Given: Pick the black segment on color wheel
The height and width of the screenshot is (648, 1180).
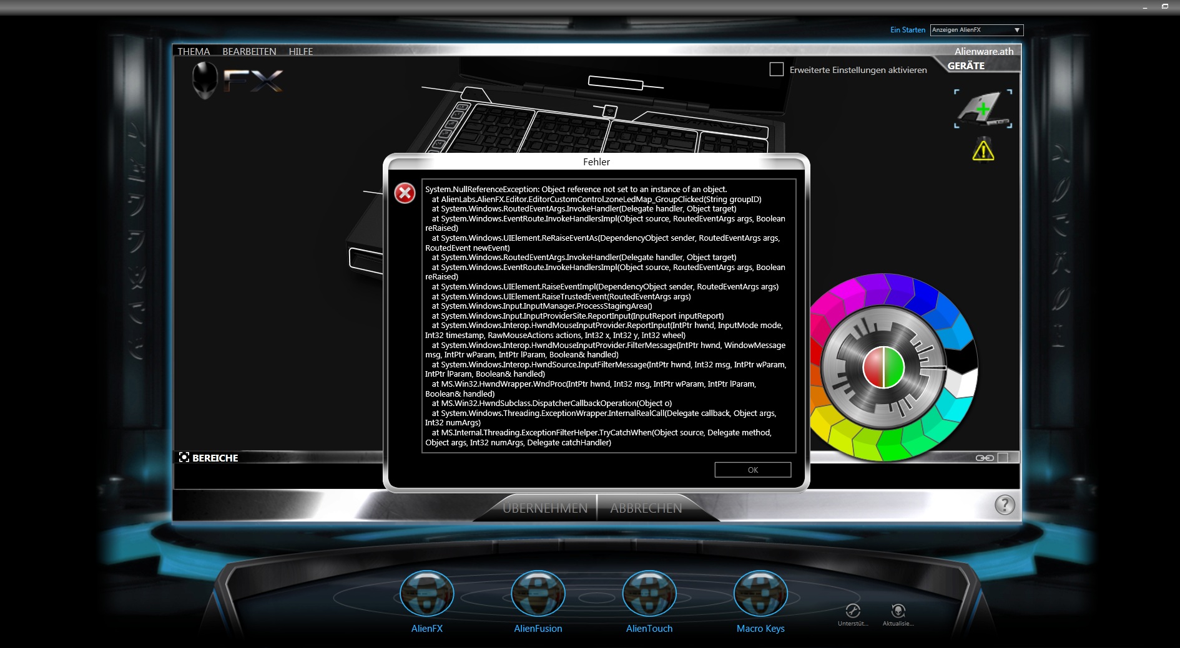Looking at the screenshot, I should point(965,357).
